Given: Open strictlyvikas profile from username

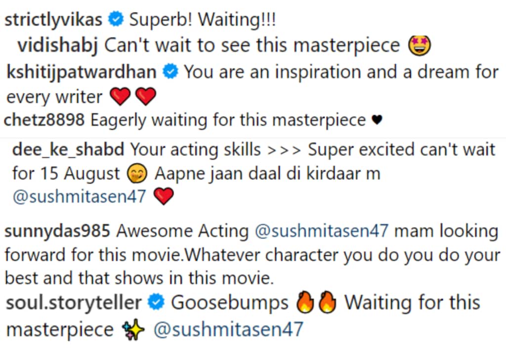Looking at the screenshot, I should click(x=53, y=19).
